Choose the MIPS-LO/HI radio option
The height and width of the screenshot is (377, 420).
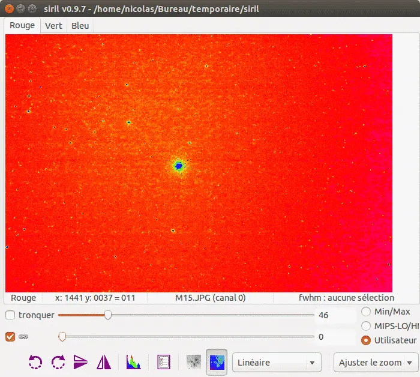click(366, 326)
